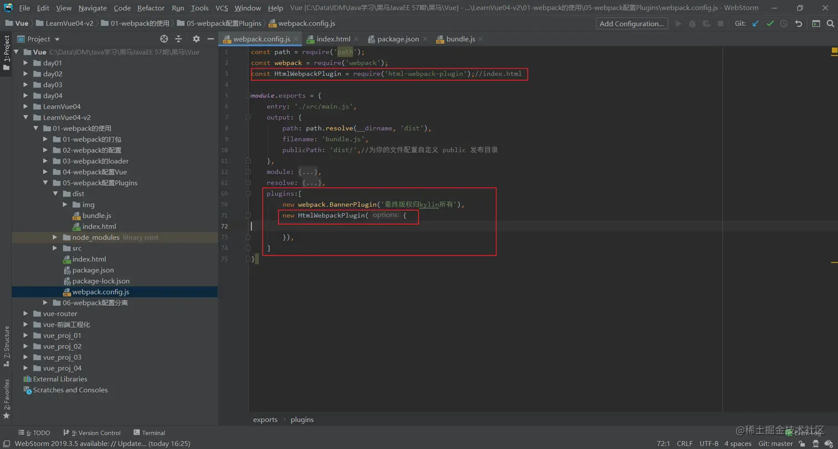Click the tool windows icon in bottom-left corner
Viewport: 838px width, 449px height.
(6, 443)
